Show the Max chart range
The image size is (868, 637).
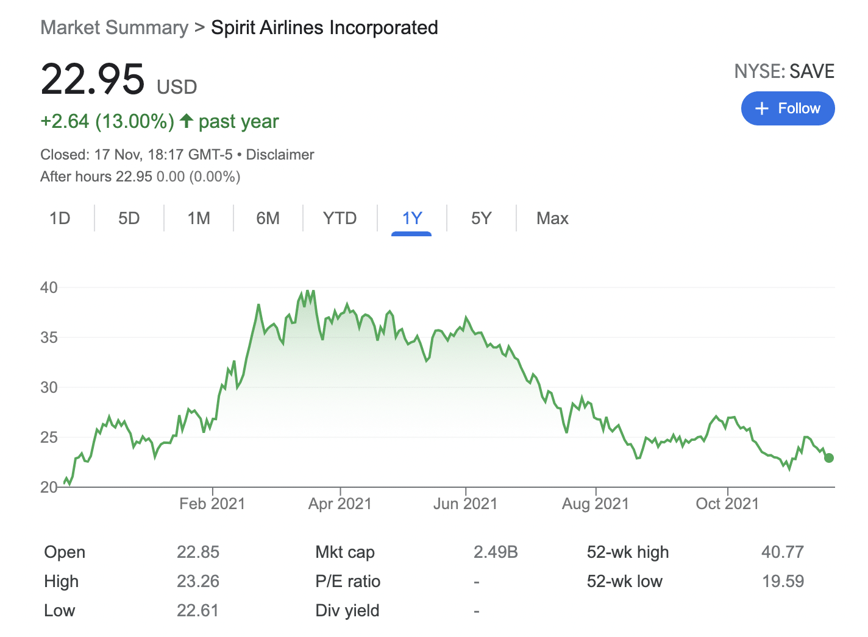[x=552, y=218]
